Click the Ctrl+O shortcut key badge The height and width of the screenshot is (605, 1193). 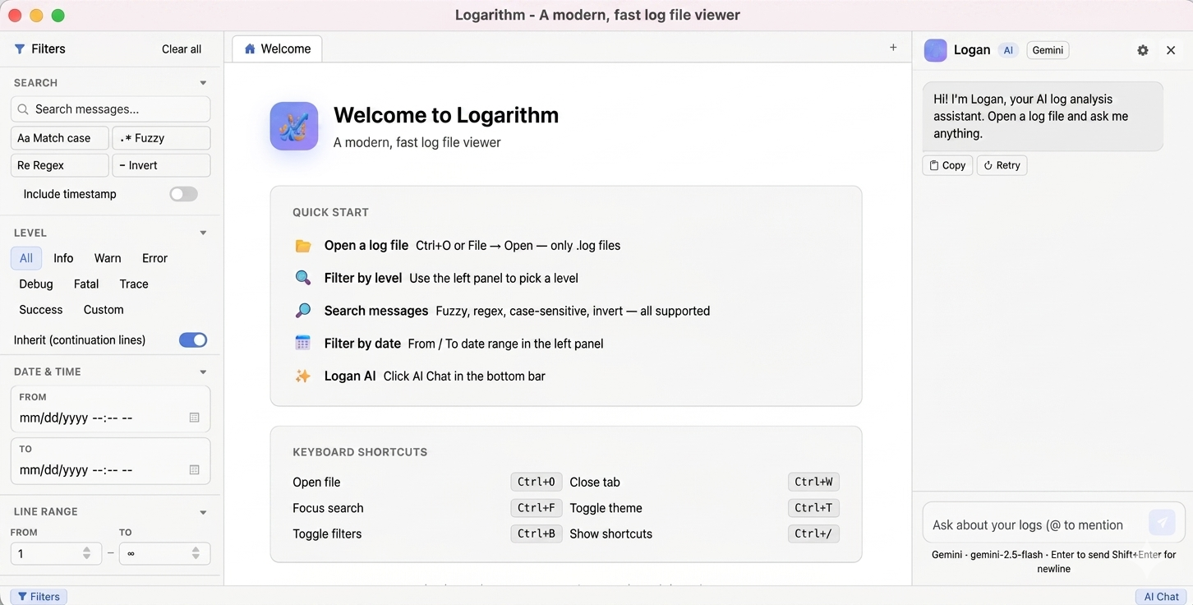point(537,483)
